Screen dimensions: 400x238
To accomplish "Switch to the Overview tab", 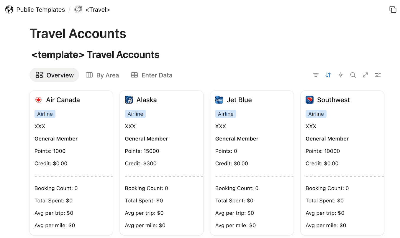I will [54, 75].
